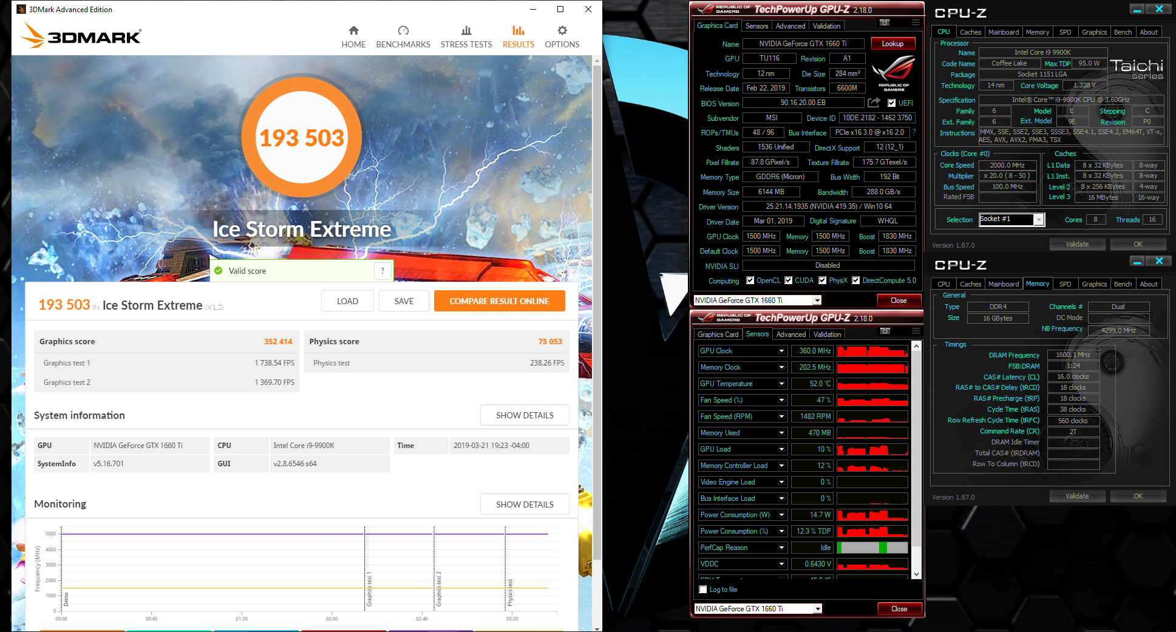The image size is (1176, 632).
Task: Toggle the OpenCL checkbox
Action: [x=750, y=280]
